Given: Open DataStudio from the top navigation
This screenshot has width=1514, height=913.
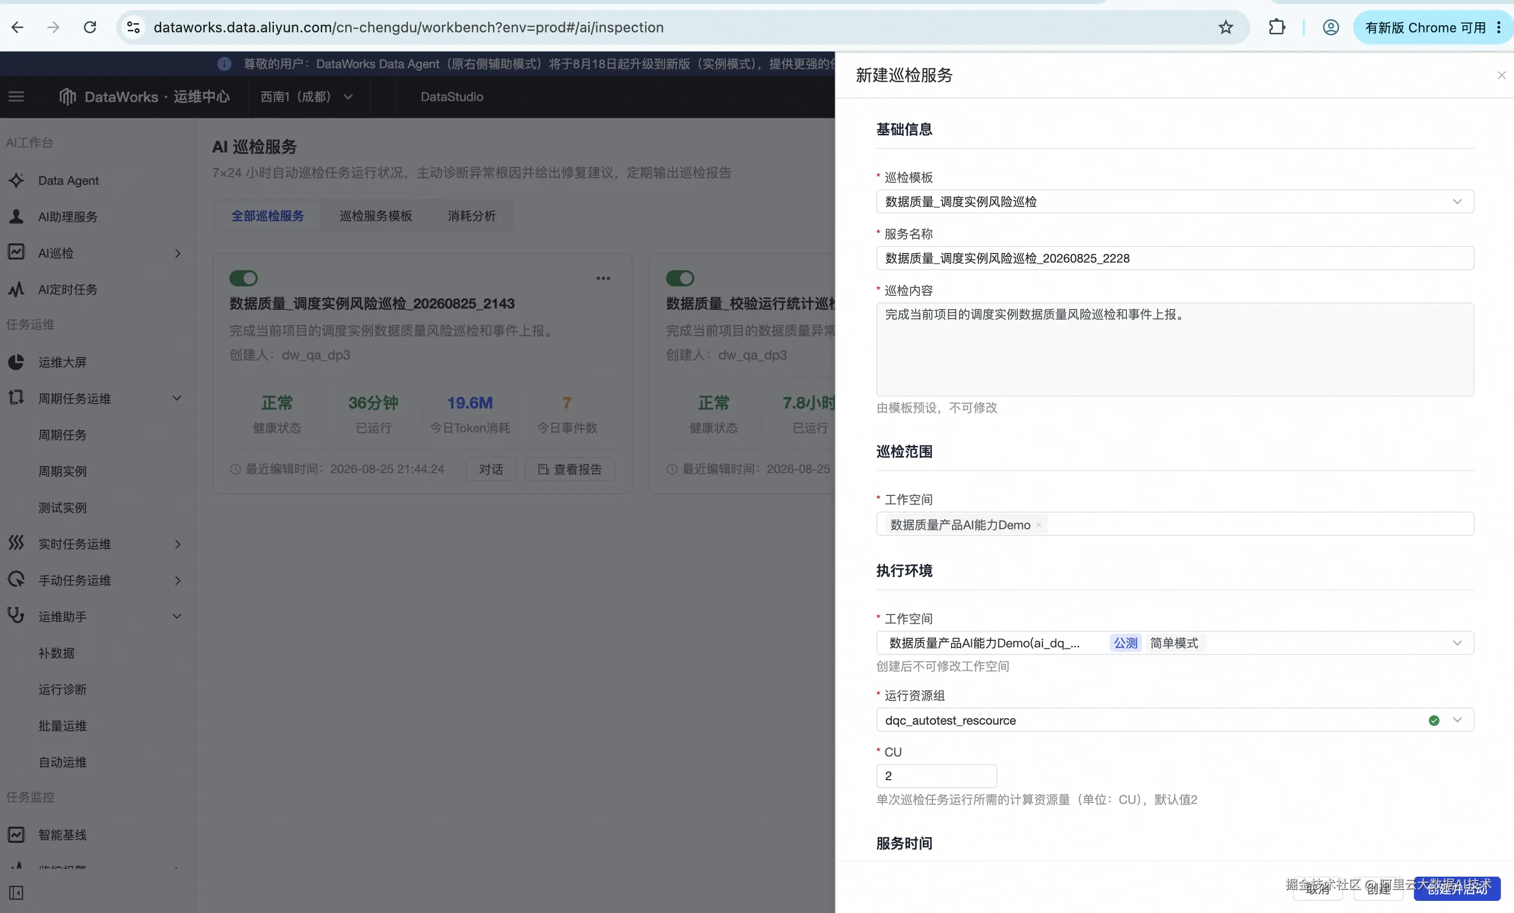Looking at the screenshot, I should point(452,96).
